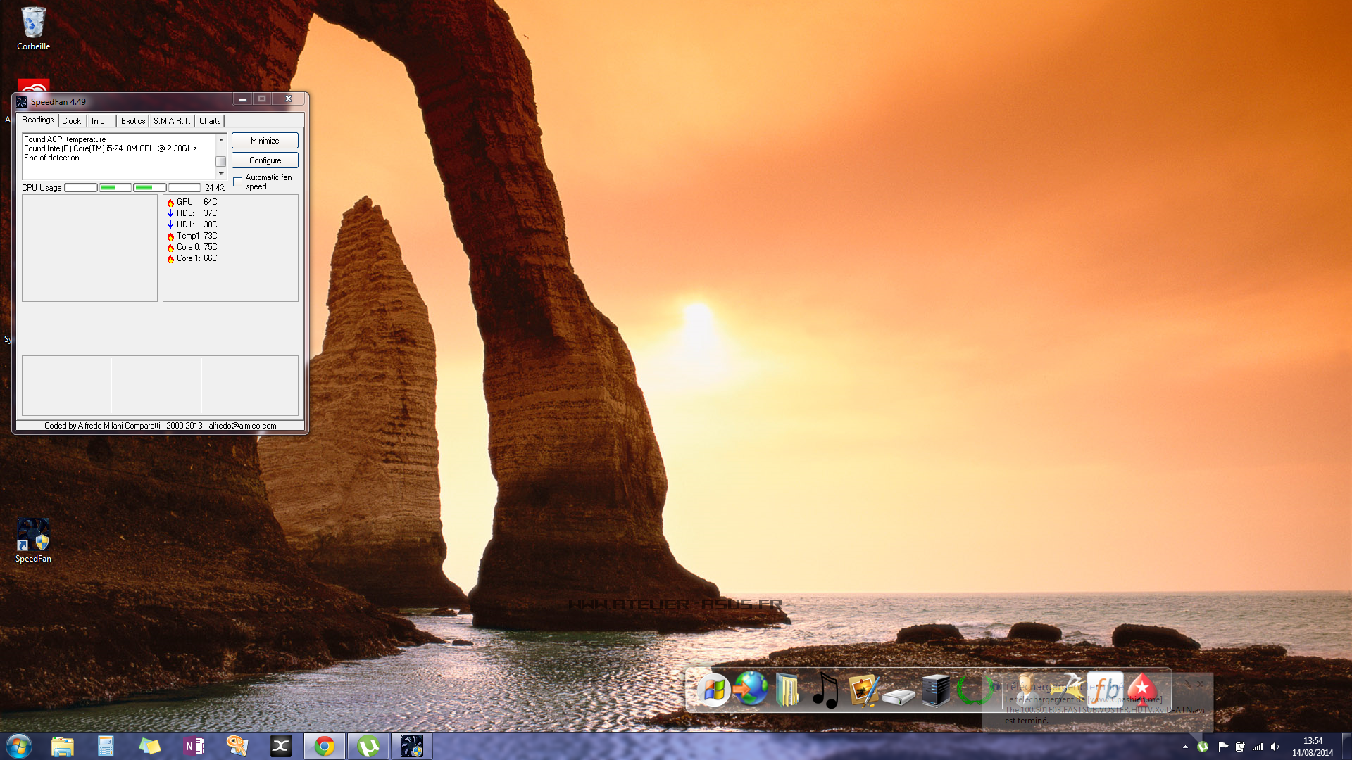Click the volume speaker tray icon

click(1275, 747)
